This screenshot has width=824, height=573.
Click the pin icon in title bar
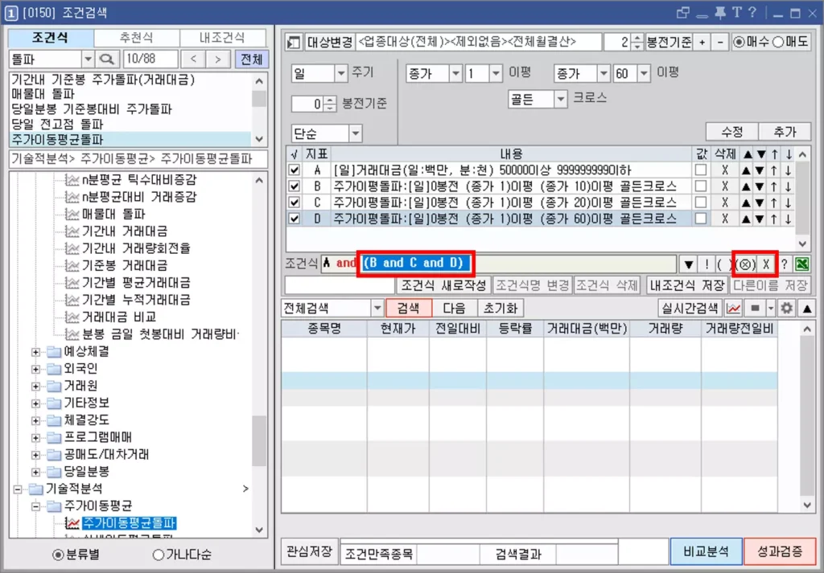click(x=720, y=13)
